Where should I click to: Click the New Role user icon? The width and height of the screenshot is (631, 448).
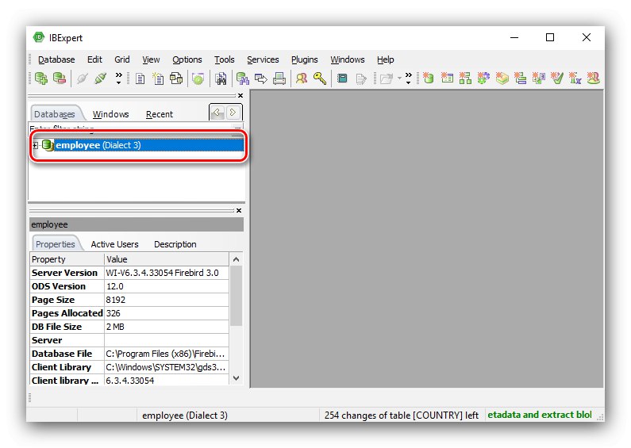(594, 78)
